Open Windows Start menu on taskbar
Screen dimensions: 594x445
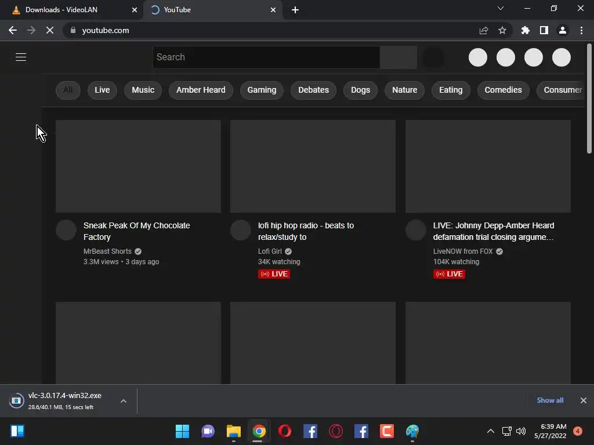[182, 431]
